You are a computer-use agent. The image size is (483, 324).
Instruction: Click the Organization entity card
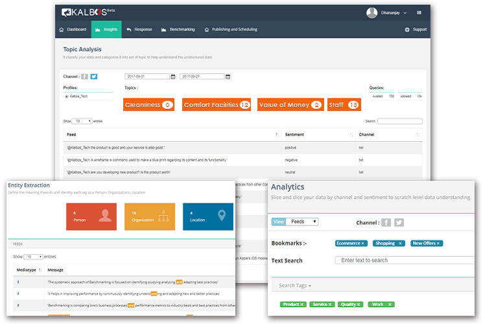[x=150, y=216]
